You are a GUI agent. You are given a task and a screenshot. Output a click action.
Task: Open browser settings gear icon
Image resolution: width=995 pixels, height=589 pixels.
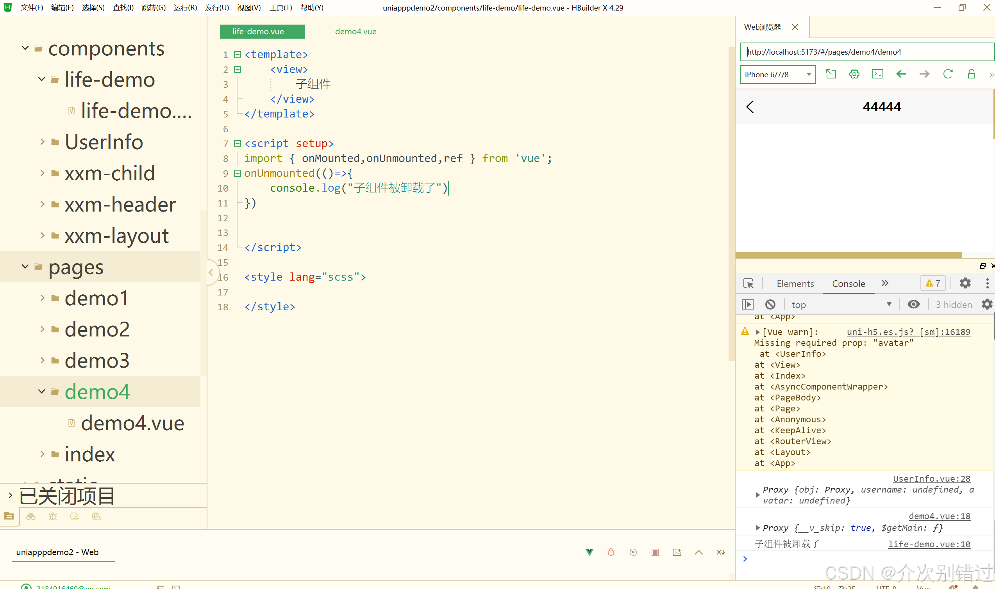(854, 74)
